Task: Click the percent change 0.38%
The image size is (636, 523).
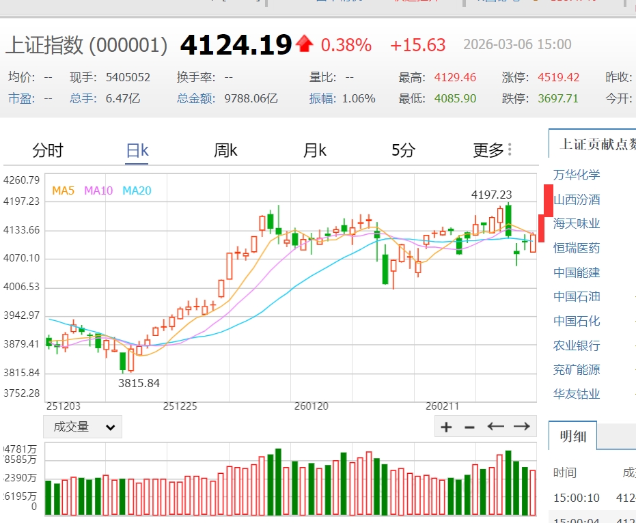Action: click(x=346, y=45)
